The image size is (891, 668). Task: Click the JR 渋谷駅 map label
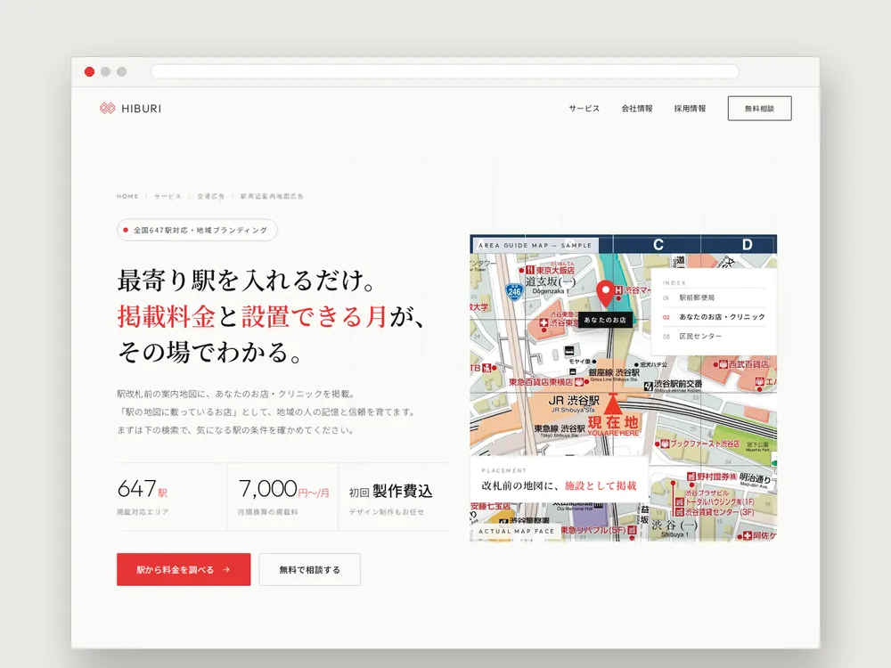click(x=574, y=401)
